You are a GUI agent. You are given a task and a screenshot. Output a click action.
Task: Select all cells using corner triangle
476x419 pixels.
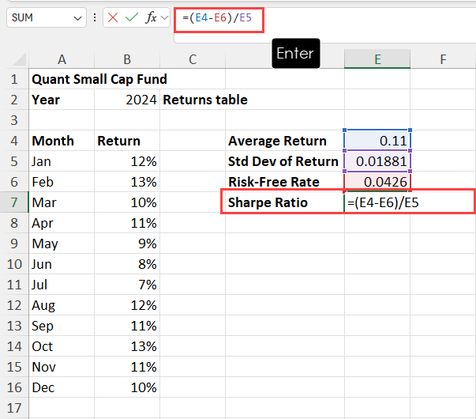tap(20, 59)
